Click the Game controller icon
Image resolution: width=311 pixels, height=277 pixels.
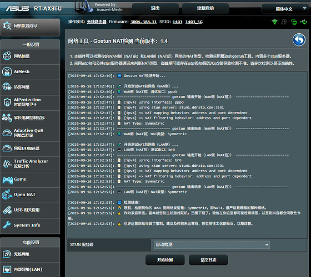coord(8,179)
